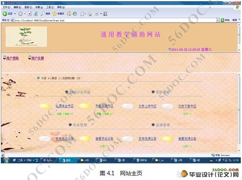The width and height of the screenshot is (242, 180).
Task: Expand the Back button history dropdown arrow
Action: tap(15, 14)
